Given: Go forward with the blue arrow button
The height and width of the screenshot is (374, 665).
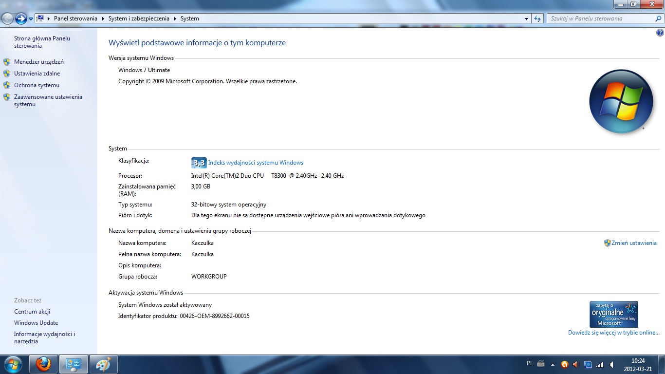Looking at the screenshot, I should click(x=21, y=19).
